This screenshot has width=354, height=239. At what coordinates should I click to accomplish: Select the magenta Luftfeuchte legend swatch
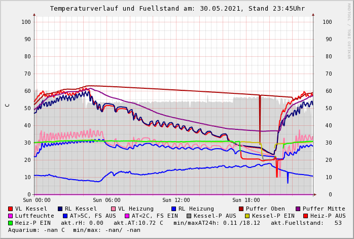coord(11,216)
